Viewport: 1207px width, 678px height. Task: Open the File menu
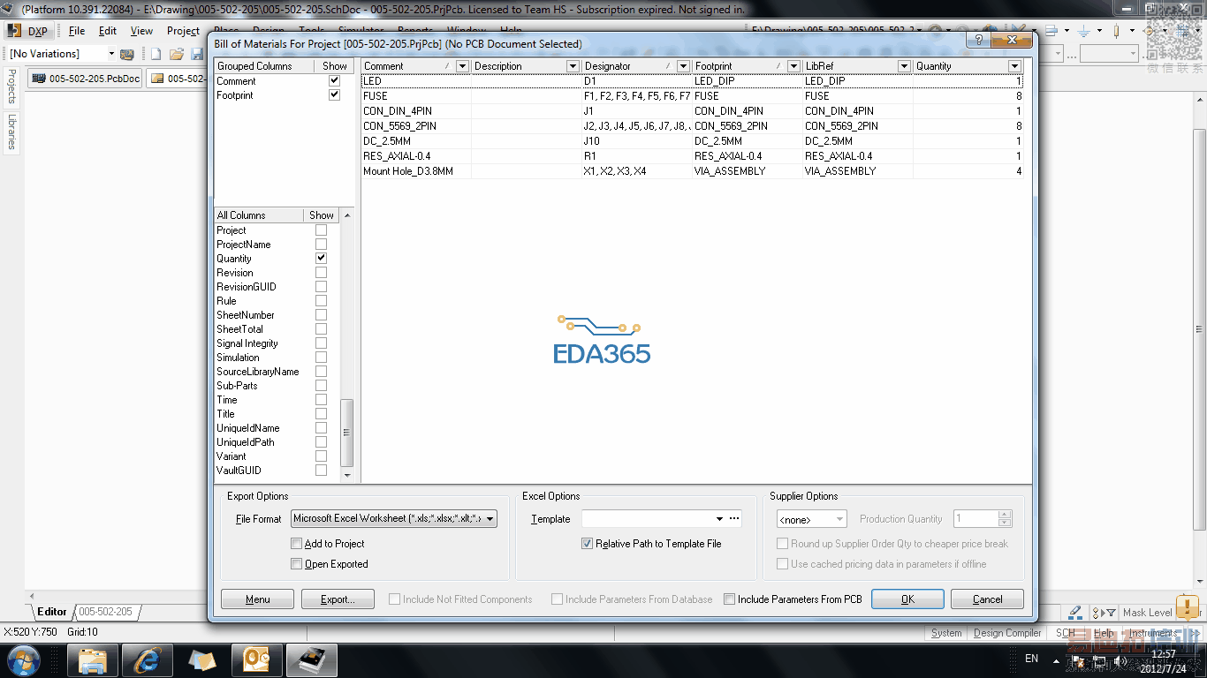pyautogui.click(x=77, y=31)
